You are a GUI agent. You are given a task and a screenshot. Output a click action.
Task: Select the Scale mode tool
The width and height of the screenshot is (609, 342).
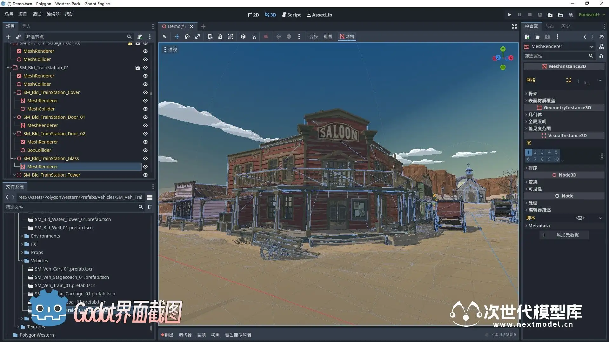(197, 37)
